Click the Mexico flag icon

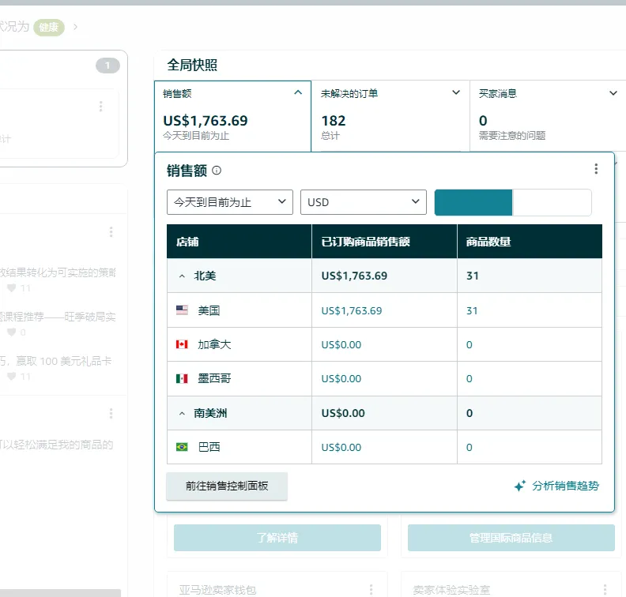tap(182, 379)
